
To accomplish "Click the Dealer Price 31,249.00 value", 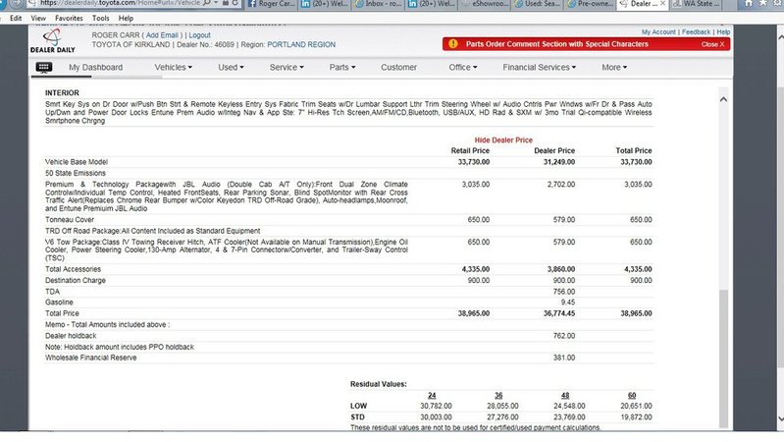I will pyautogui.click(x=559, y=162).
